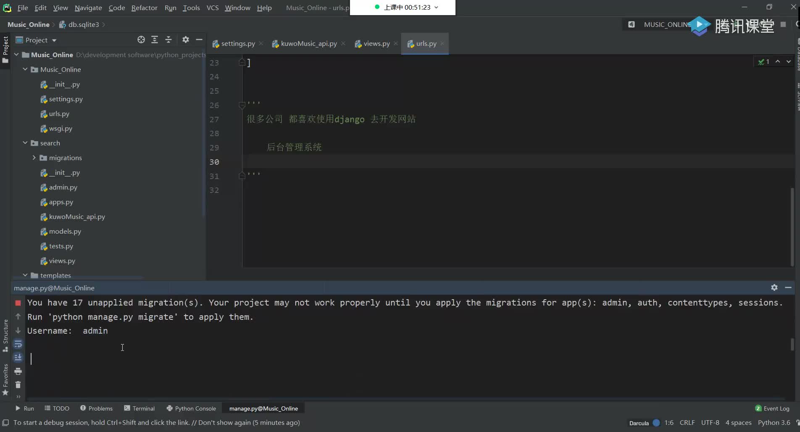Click Expand All icon in Project toolbar
This screenshot has width=800, height=432.
tap(155, 40)
